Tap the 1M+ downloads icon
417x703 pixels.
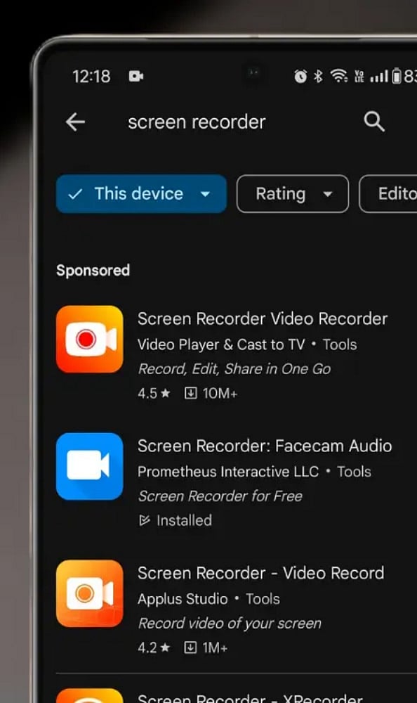[190, 648]
